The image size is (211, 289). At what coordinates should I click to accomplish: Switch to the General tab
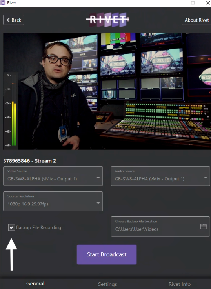point(35,284)
